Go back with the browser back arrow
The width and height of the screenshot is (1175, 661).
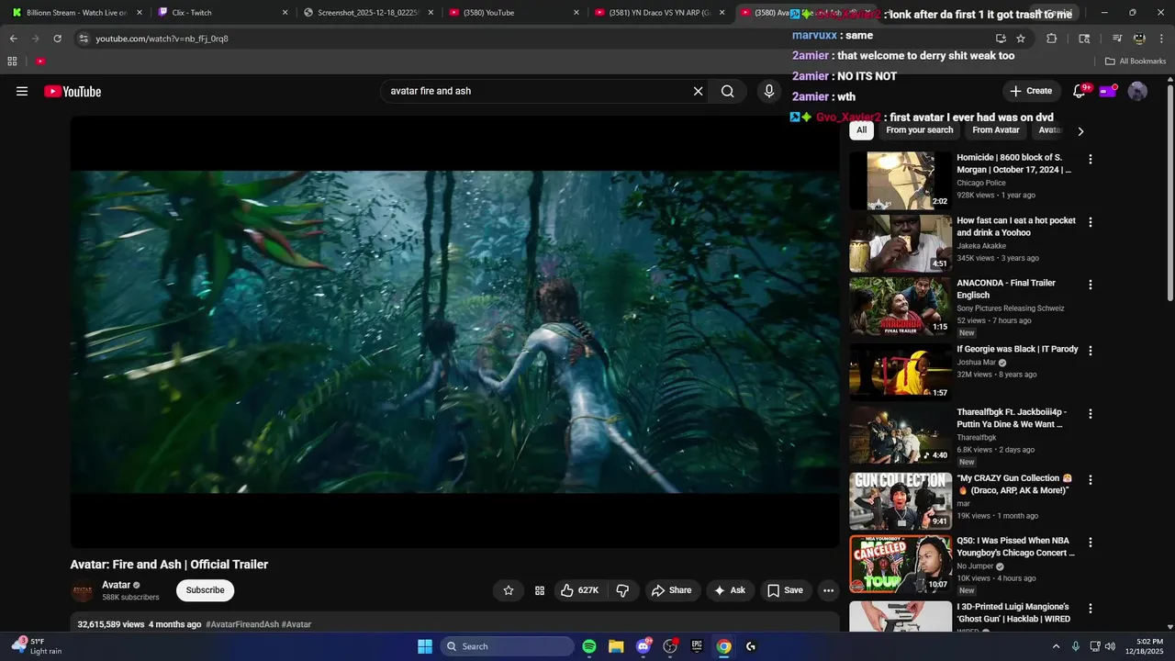click(13, 39)
